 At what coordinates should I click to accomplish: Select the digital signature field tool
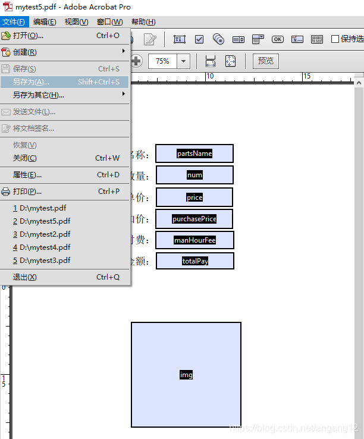tap(297, 39)
